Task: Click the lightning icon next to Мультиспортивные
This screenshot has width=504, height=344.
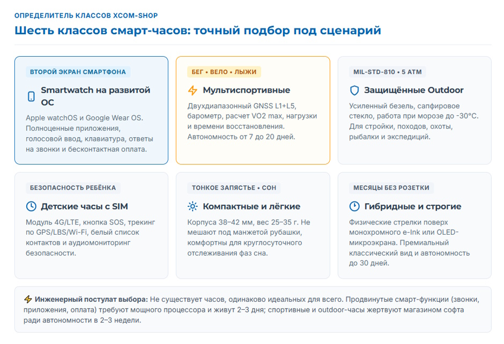Action: [x=192, y=90]
